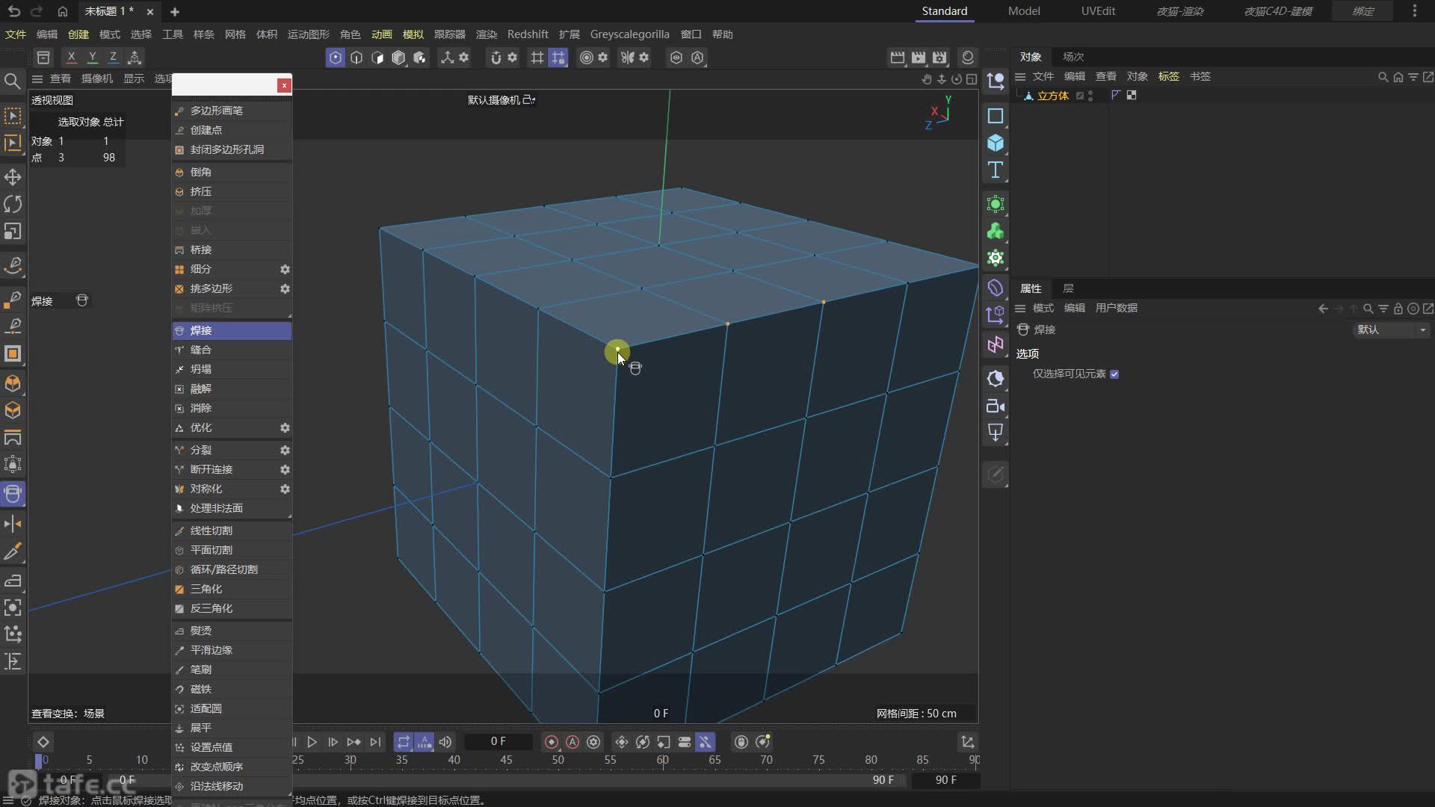1435x807 pixels.
Task: Open render settings icon
Action: [939, 58]
